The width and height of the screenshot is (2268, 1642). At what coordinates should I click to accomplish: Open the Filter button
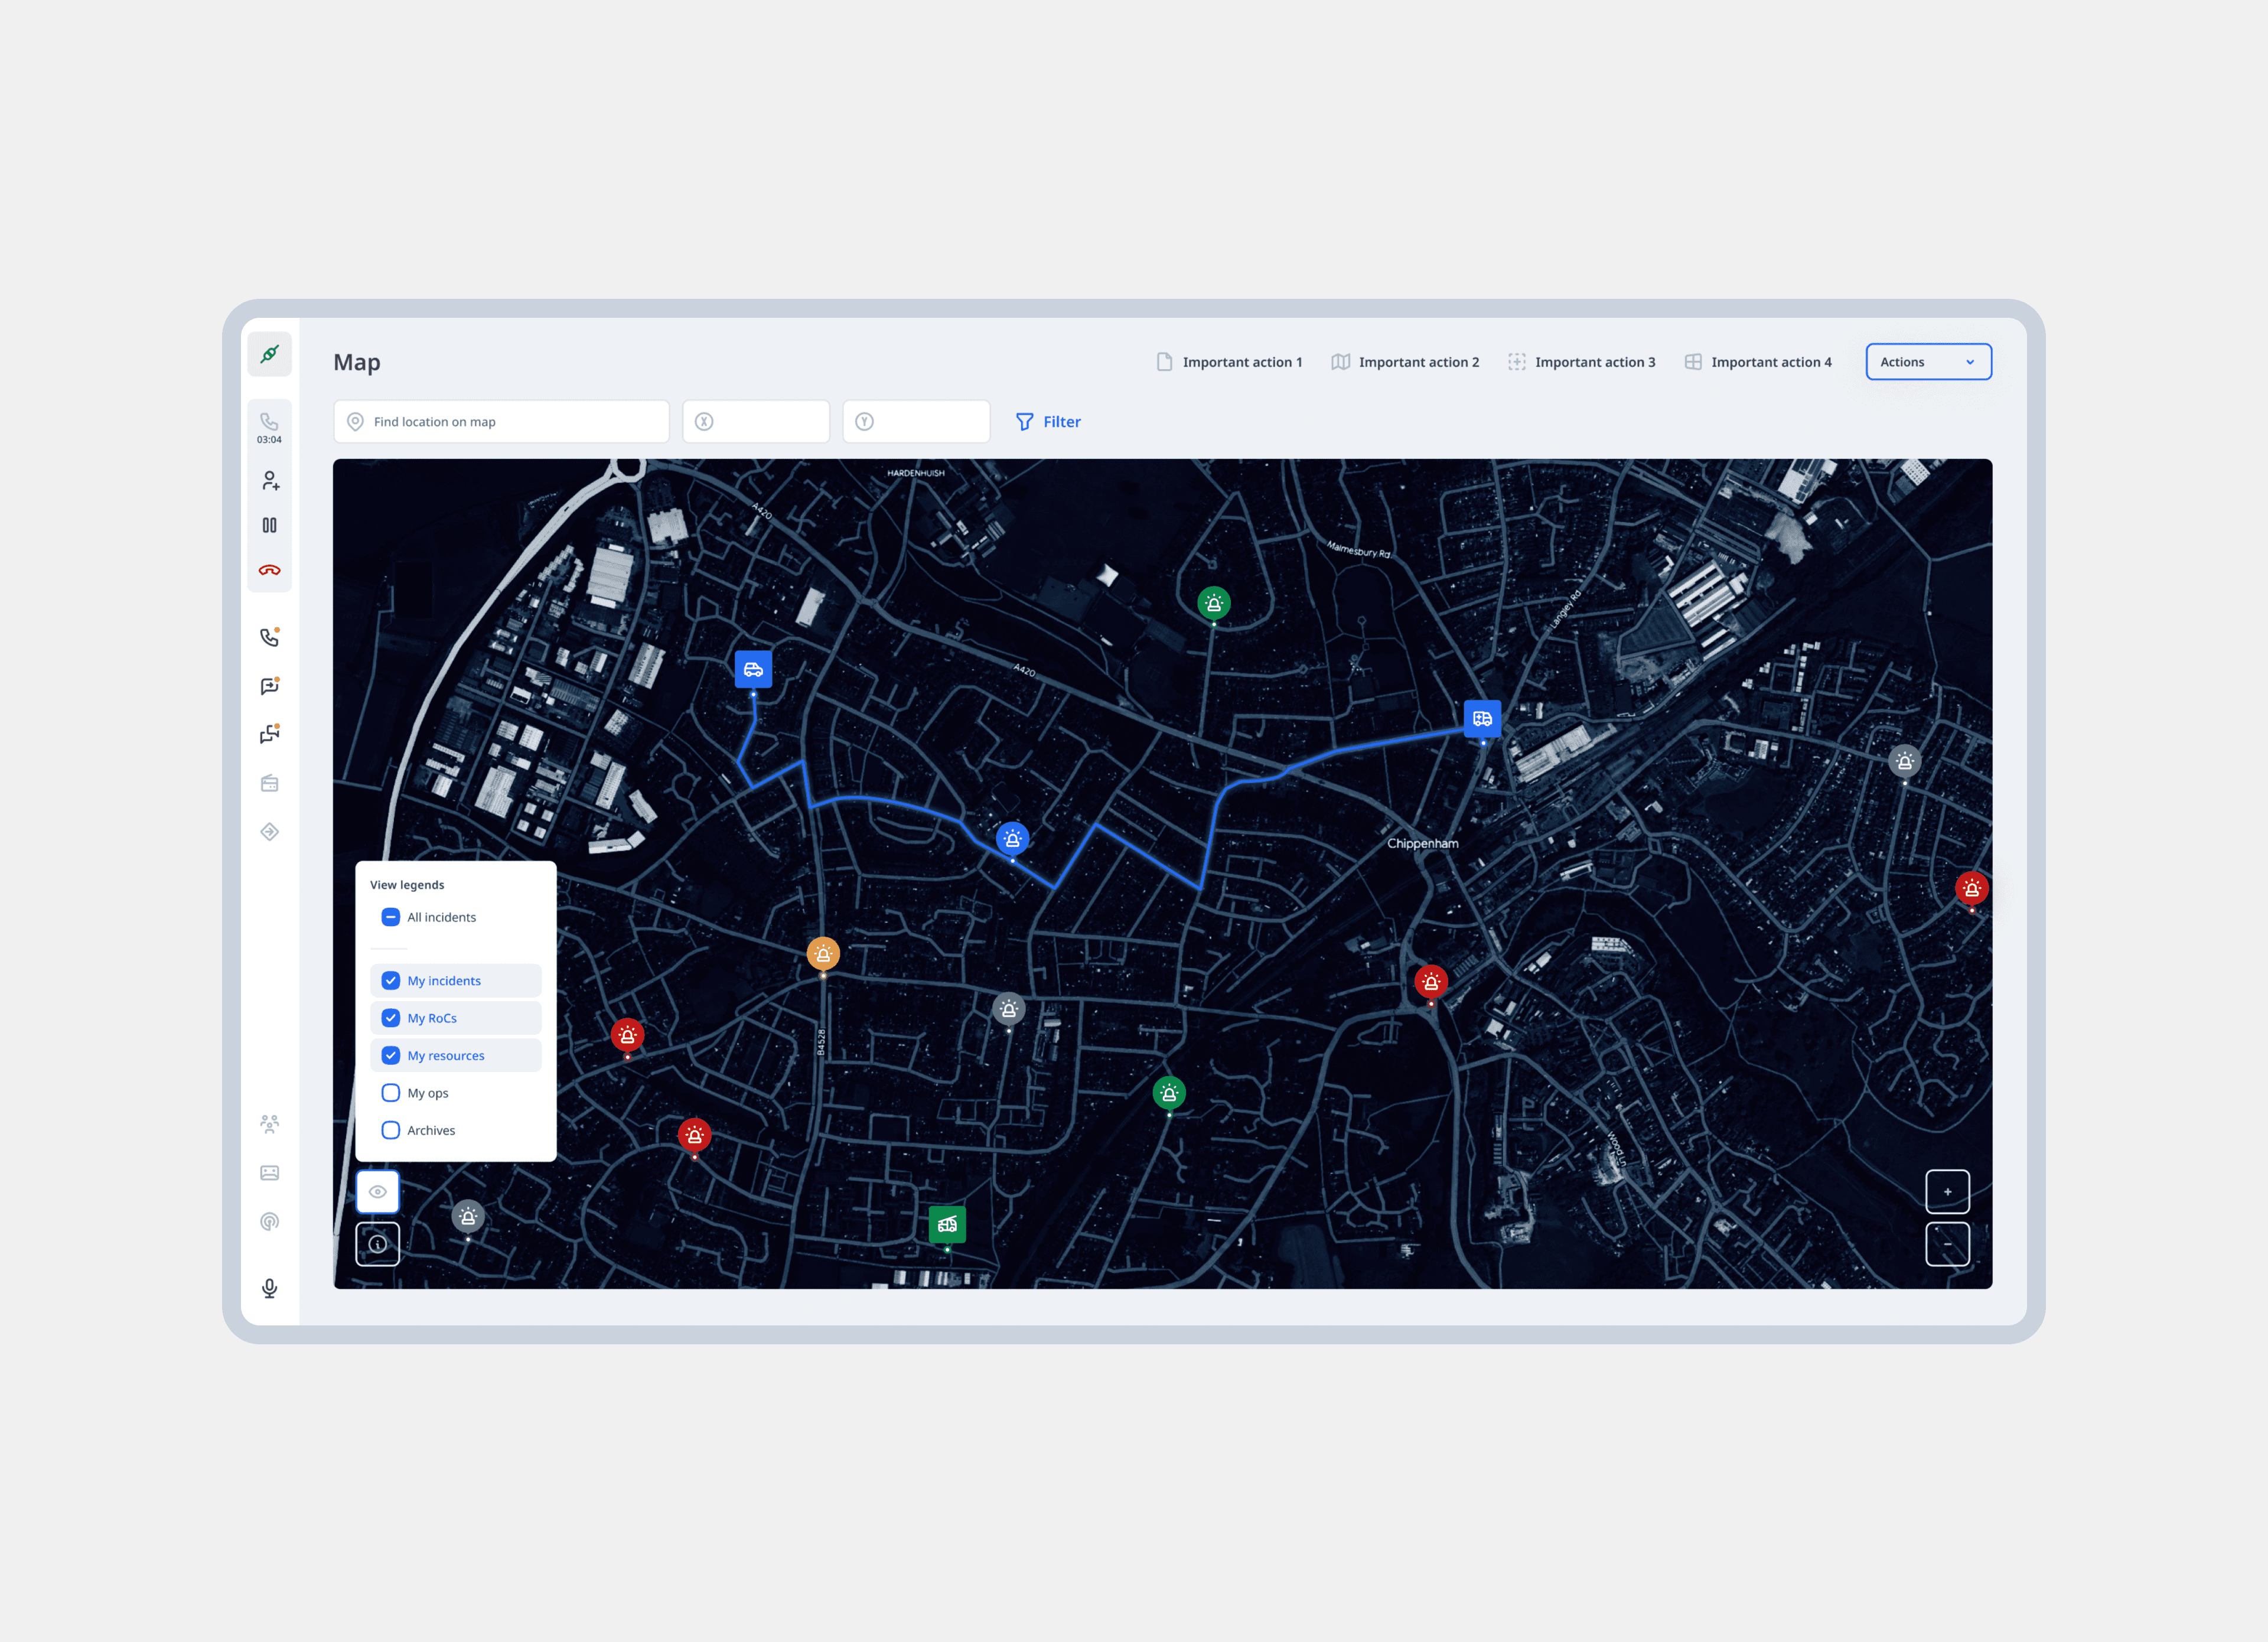point(1048,422)
